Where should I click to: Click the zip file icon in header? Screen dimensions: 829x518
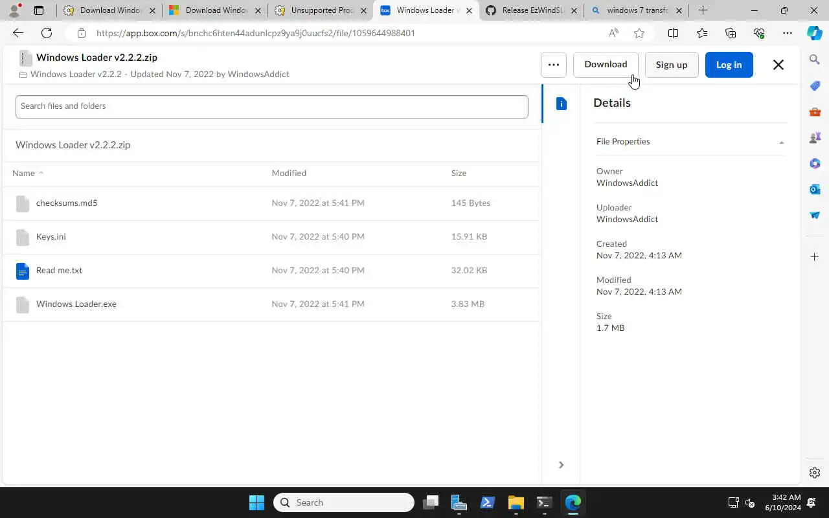point(25,58)
